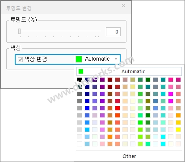
Task: Click the transparency slider handle
Action: pos(19,31)
